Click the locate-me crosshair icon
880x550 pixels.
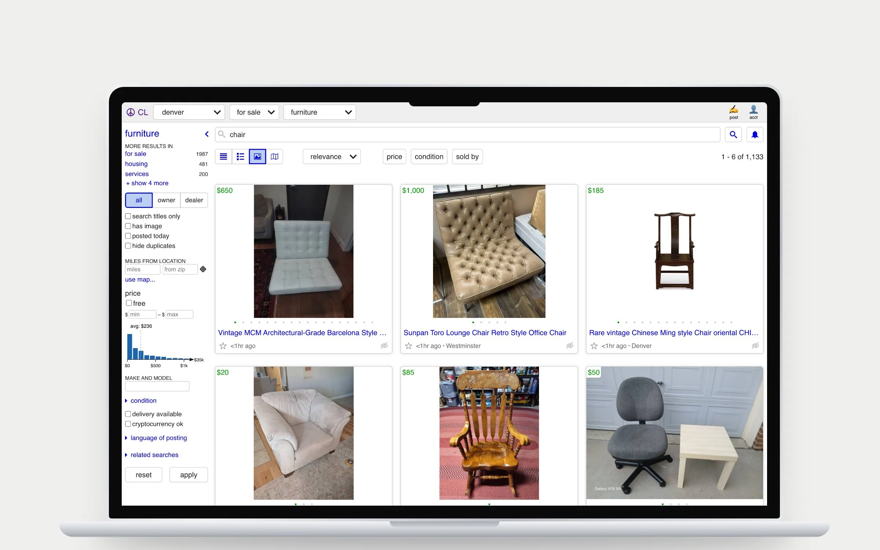pos(203,269)
